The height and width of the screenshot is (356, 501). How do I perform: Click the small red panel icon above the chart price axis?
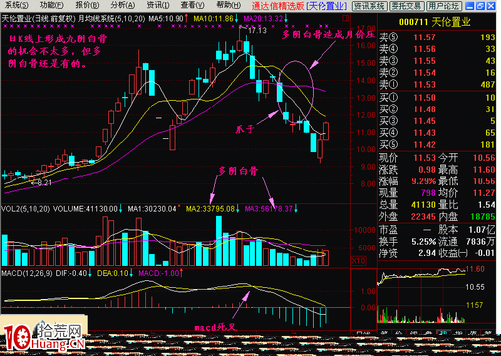tap(346, 19)
